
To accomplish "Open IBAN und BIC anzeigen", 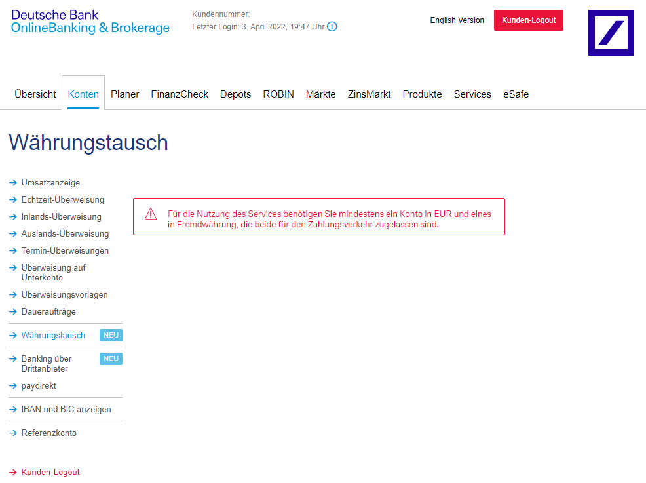I will click(66, 409).
